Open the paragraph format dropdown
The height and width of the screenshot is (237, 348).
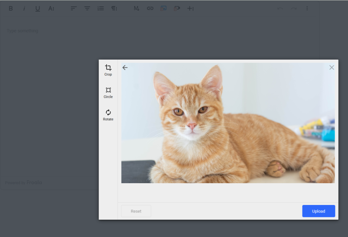click(x=114, y=8)
